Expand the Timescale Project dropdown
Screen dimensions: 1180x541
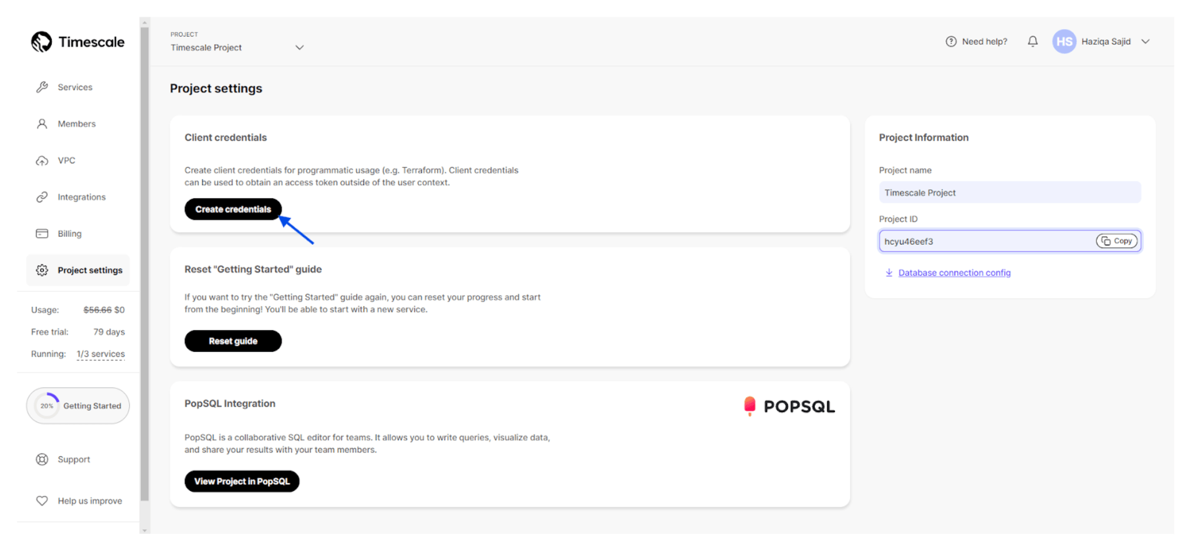coord(299,48)
